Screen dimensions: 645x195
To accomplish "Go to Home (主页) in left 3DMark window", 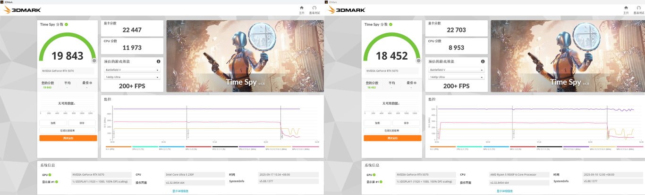I will tap(302, 9).
